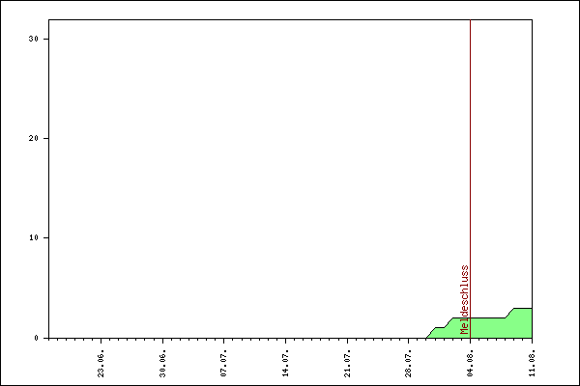Select the y-axis label 20
Screen dimensions: 580x386
pos(36,138)
